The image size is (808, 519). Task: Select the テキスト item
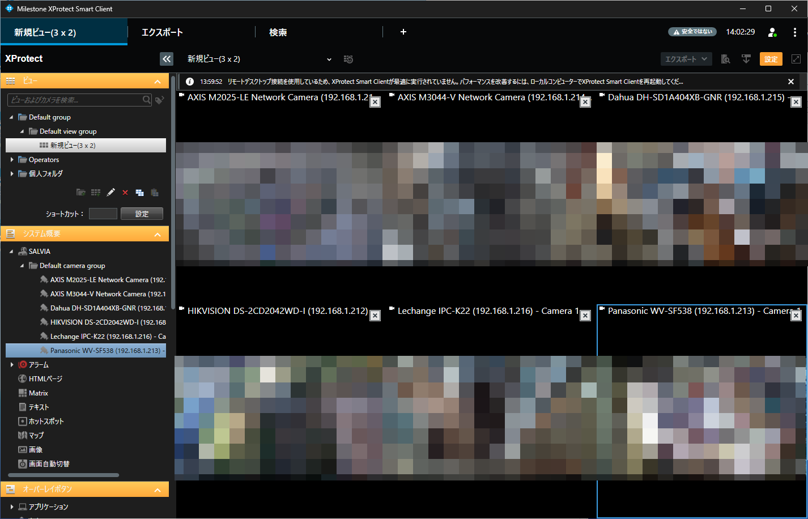[x=34, y=407]
